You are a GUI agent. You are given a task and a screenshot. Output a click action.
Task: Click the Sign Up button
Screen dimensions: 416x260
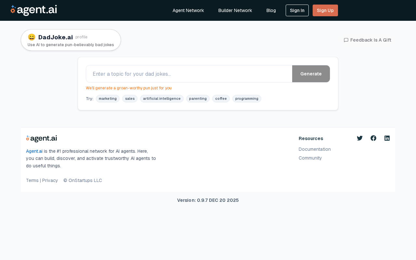coord(325,10)
